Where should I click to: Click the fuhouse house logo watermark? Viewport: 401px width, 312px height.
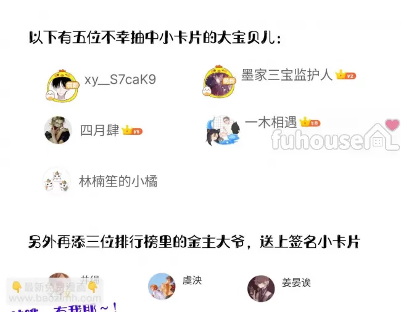click(335, 135)
